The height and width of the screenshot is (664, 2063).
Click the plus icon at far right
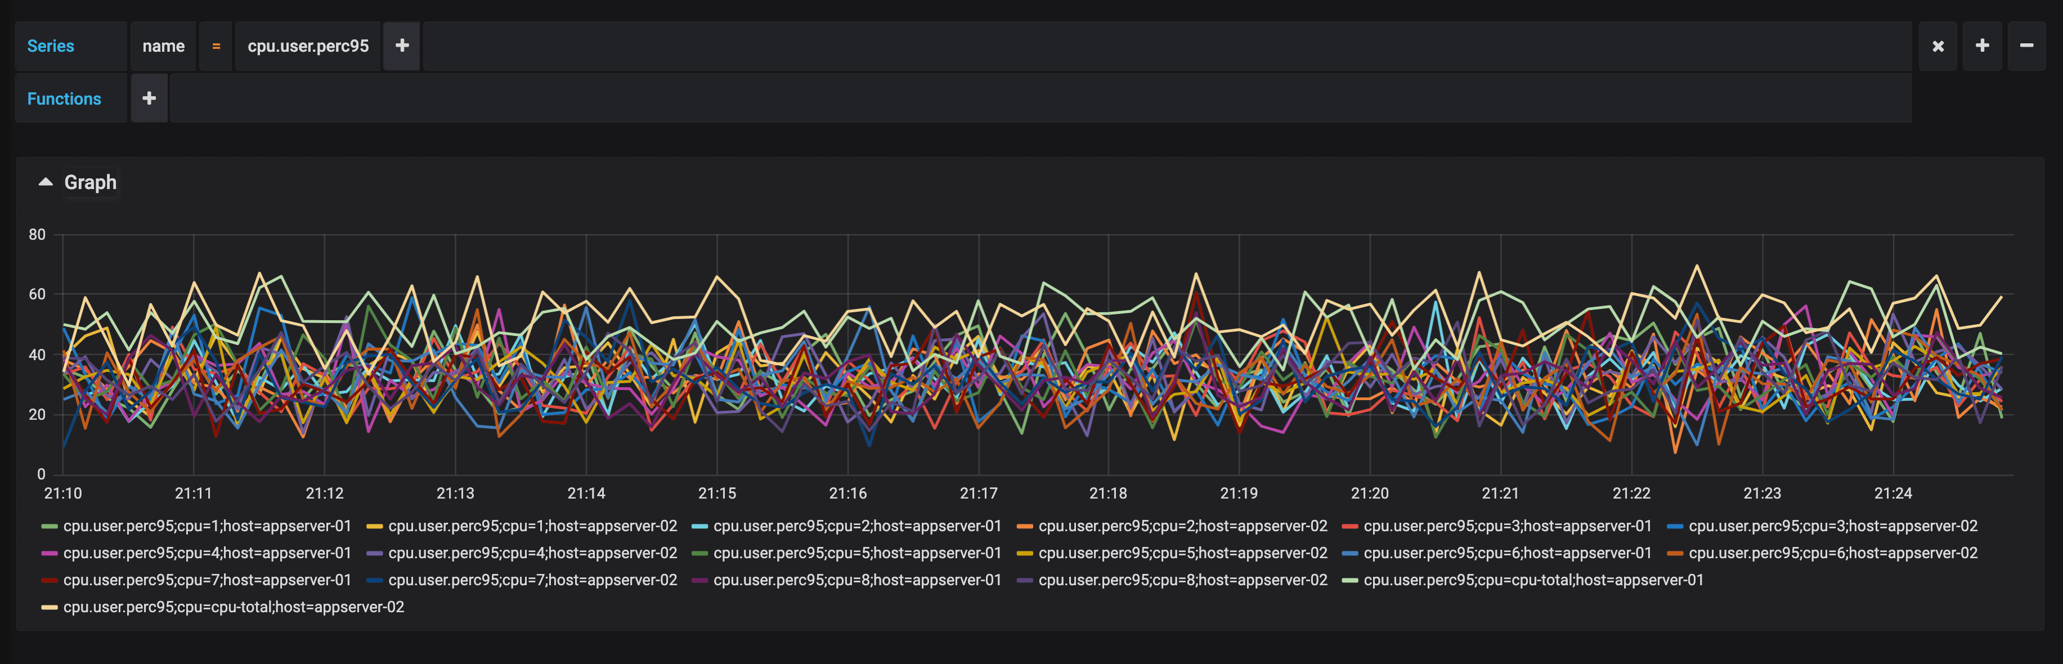[1982, 47]
